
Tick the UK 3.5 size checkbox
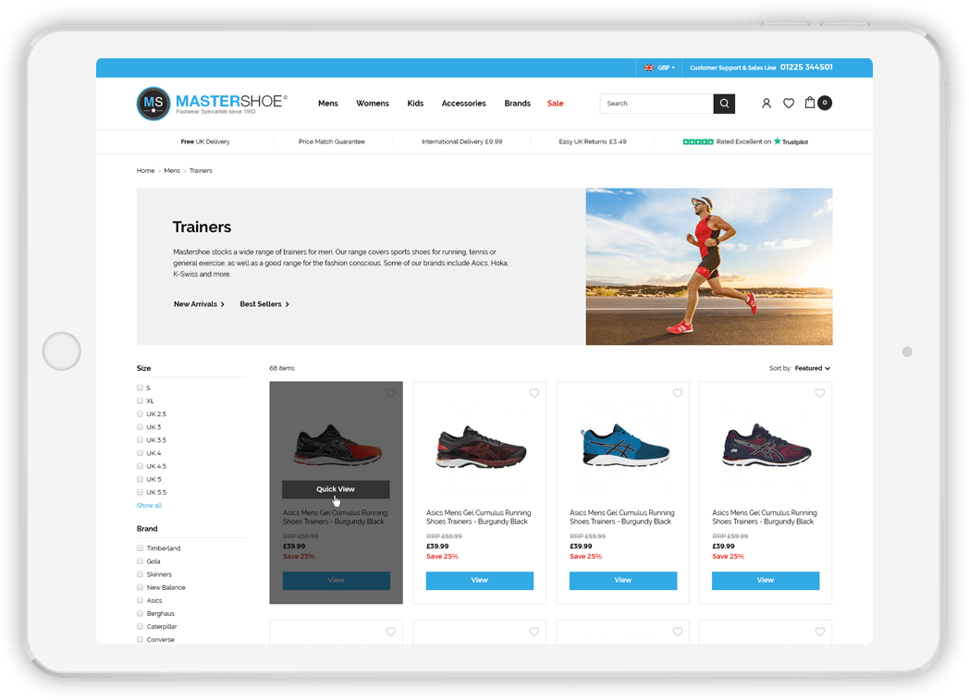coord(141,440)
